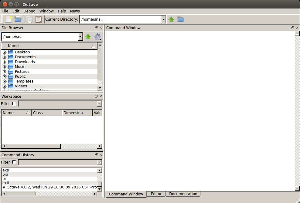Image resolution: width=300 pixels, height=203 pixels.
Task: Open the File Browser path dropdown
Action: [80, 36]
